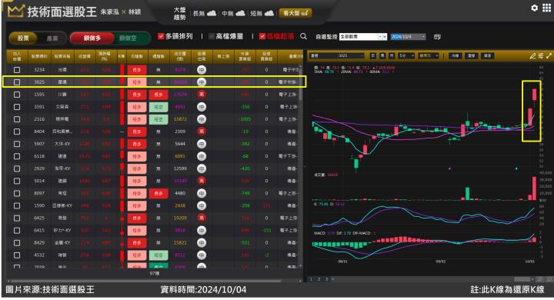The image size is (554, 300).
Task: Check watchlist box for stock 1590
Action: pyautogui.click(x=17, y=205)
